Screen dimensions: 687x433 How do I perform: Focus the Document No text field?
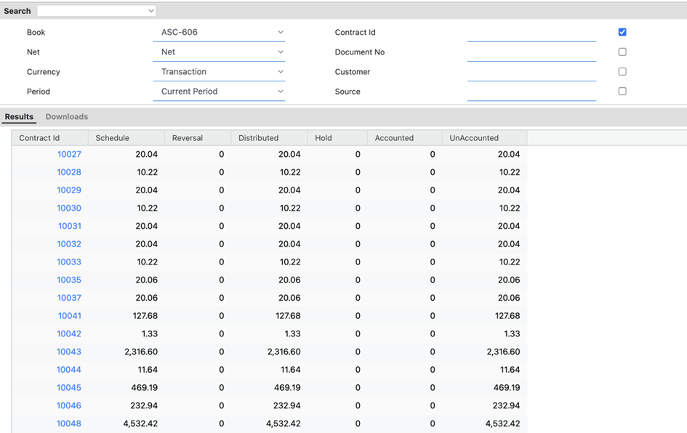(531, 52)
